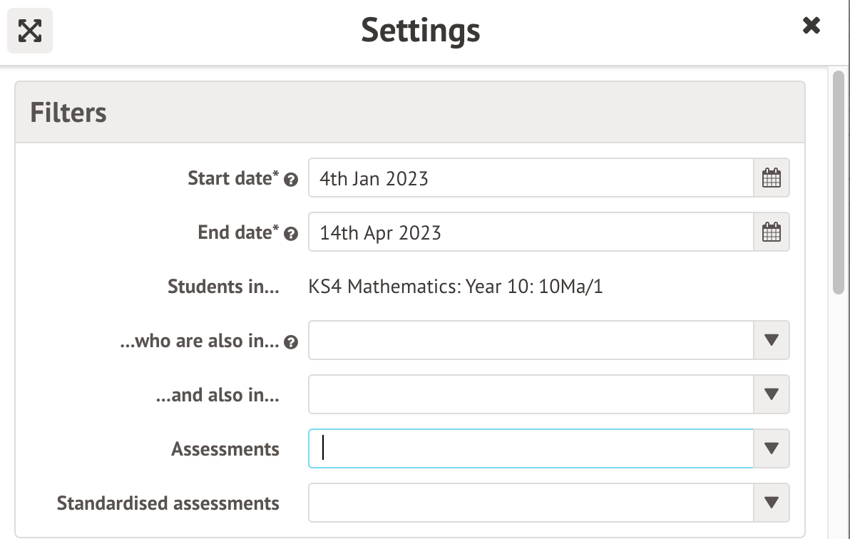
Task: Expand the '...who are also in...' dropdown arrow
Action: pos(772,340)
